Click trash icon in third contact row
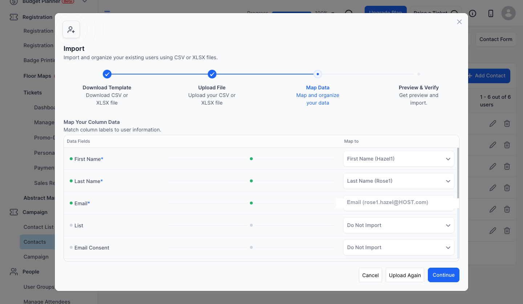The height and width of the screenshot is (304, 523). [x=507, y=166]
